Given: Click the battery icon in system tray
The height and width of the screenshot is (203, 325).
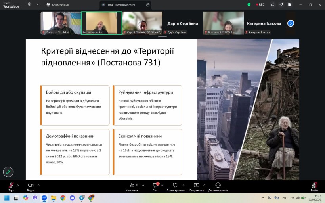Looking at the screenshot, I should [303, 198].
